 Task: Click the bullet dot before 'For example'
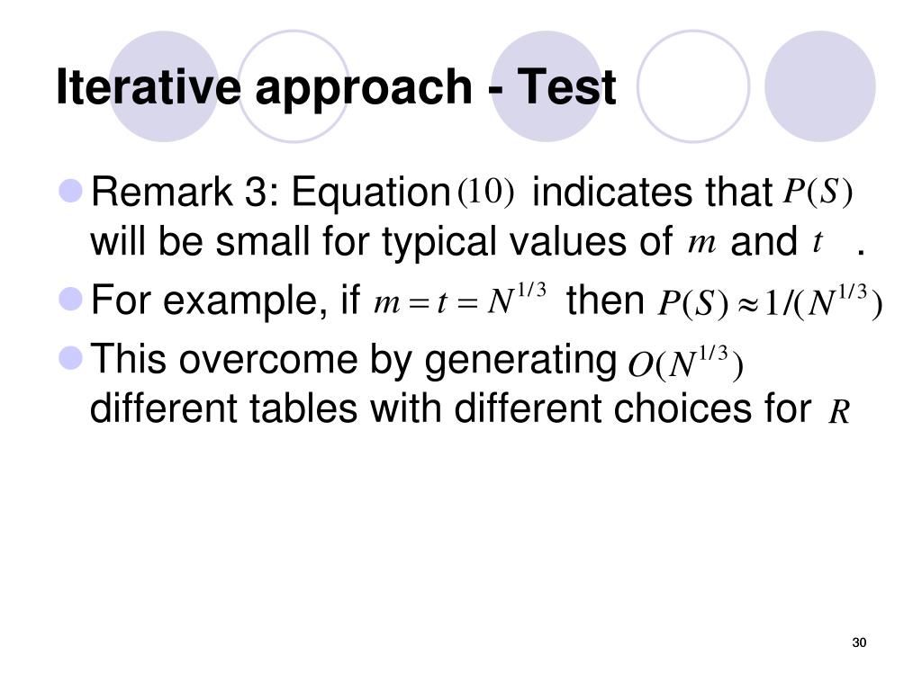(71, 299)
